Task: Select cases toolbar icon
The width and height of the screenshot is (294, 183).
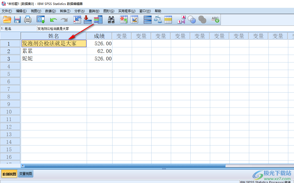Action: tap(168, 20)
